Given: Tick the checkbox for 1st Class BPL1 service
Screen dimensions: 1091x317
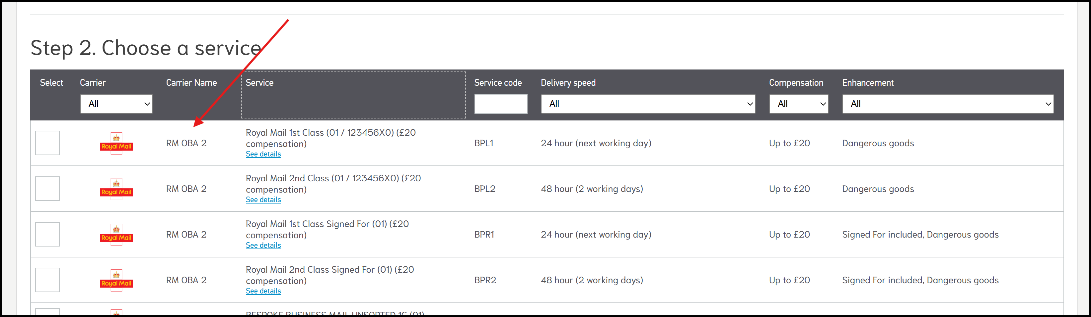Looking at the screenshot, I should coord(47,143).
